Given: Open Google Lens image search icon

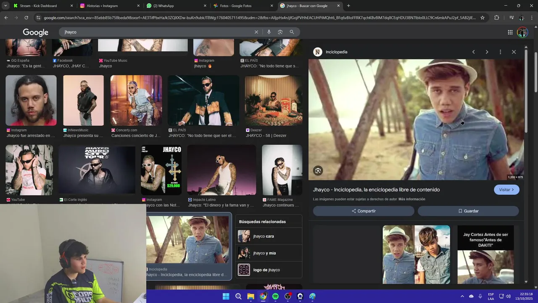Looking at the screenshot, I should click(x=280, y=32).
